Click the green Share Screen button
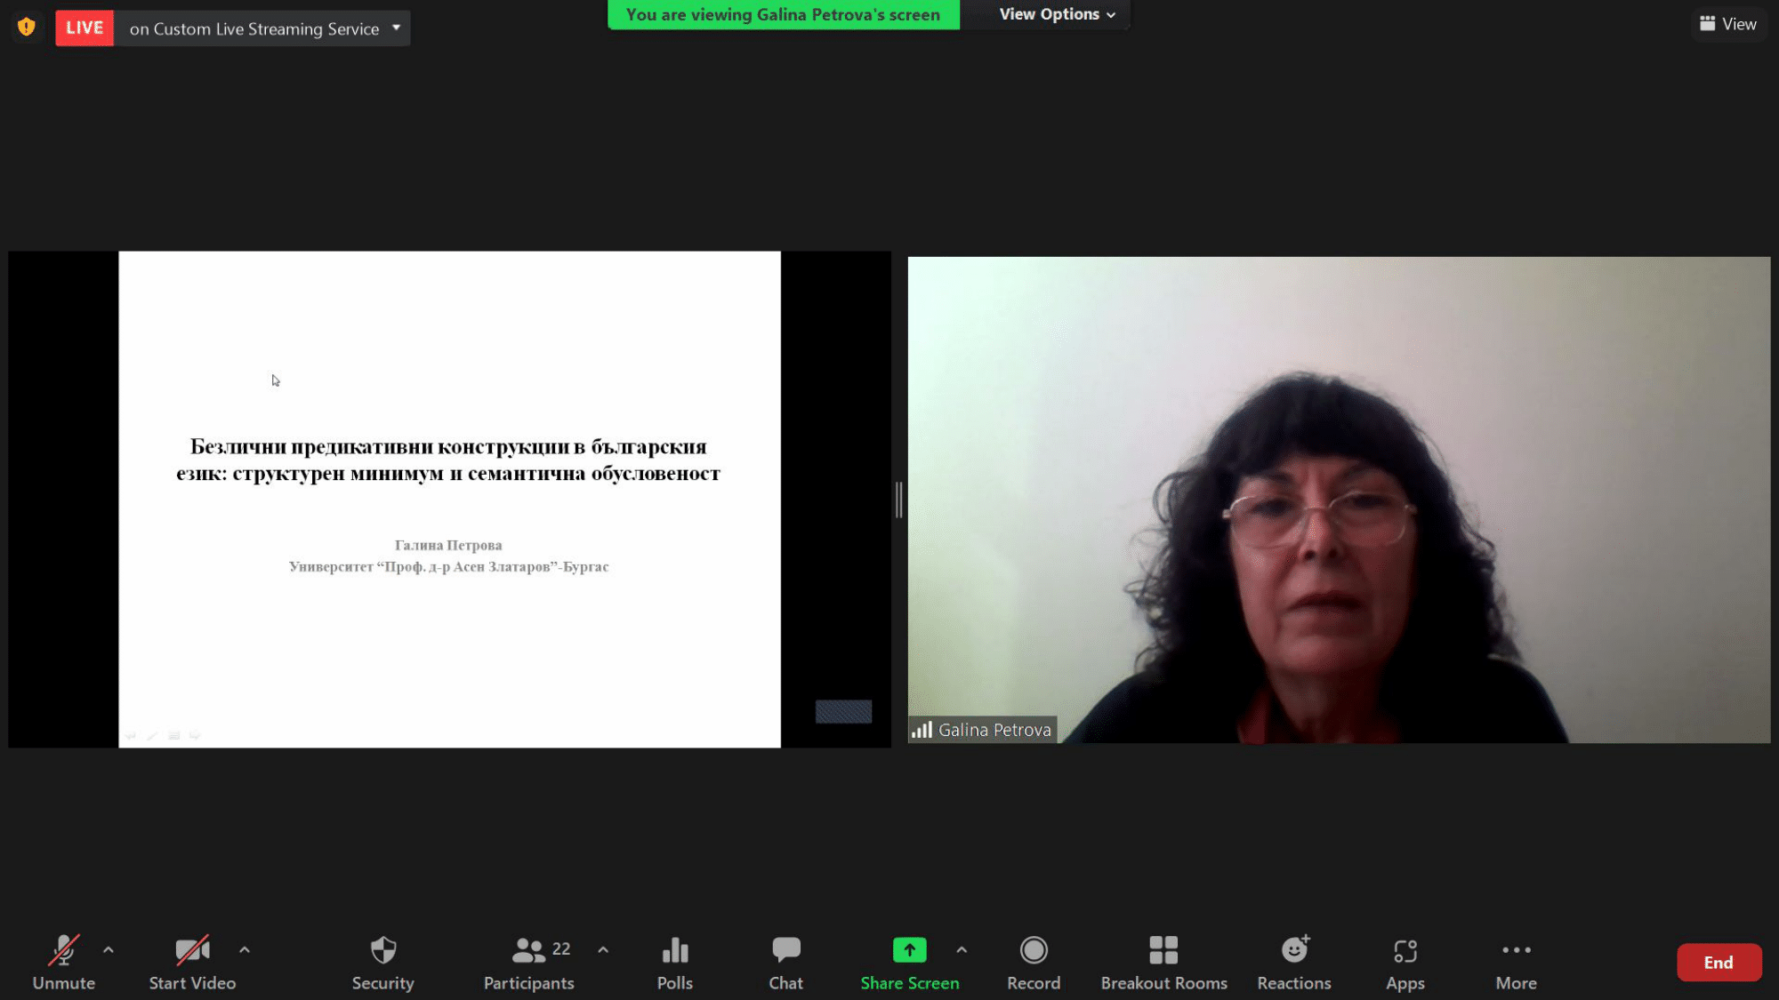Screen dimensions: 1779x1000 [909, 962]
